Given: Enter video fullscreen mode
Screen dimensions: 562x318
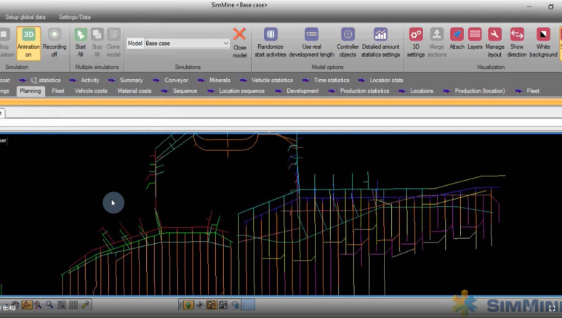Looking at the screenshot, I should click(x=552, y=308).
